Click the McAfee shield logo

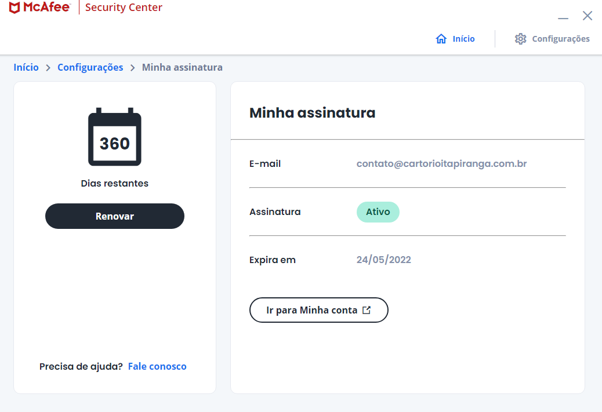coord(15,8)
